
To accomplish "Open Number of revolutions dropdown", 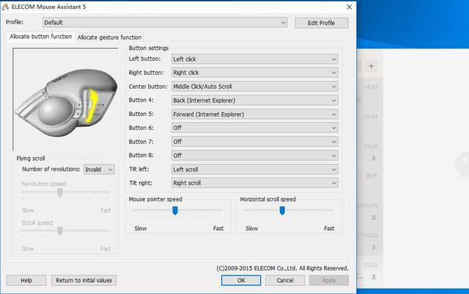I will (99, 169).
